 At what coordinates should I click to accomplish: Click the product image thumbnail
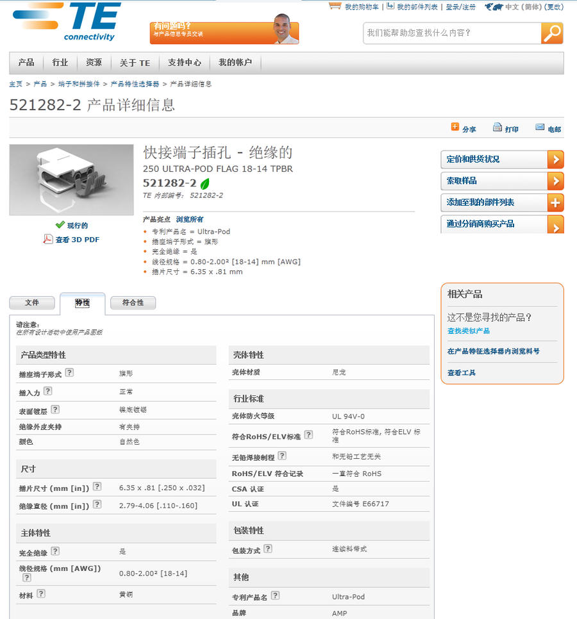click(71, 179)
